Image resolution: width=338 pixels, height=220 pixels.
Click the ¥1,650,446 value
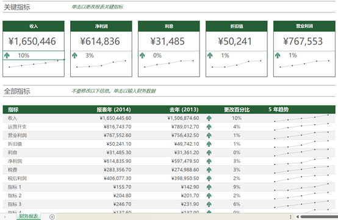(x=32, y=41)
